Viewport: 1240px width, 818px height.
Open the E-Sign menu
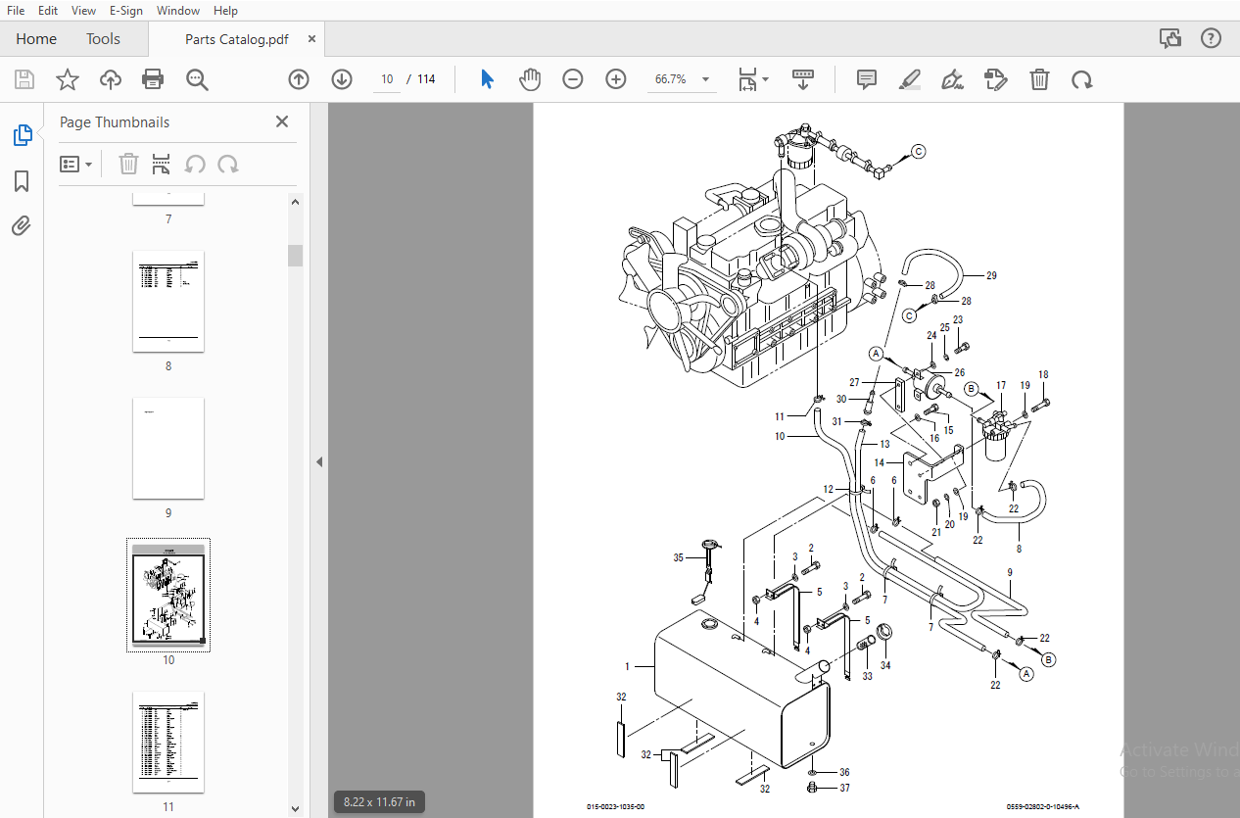[x=126, y=10]
